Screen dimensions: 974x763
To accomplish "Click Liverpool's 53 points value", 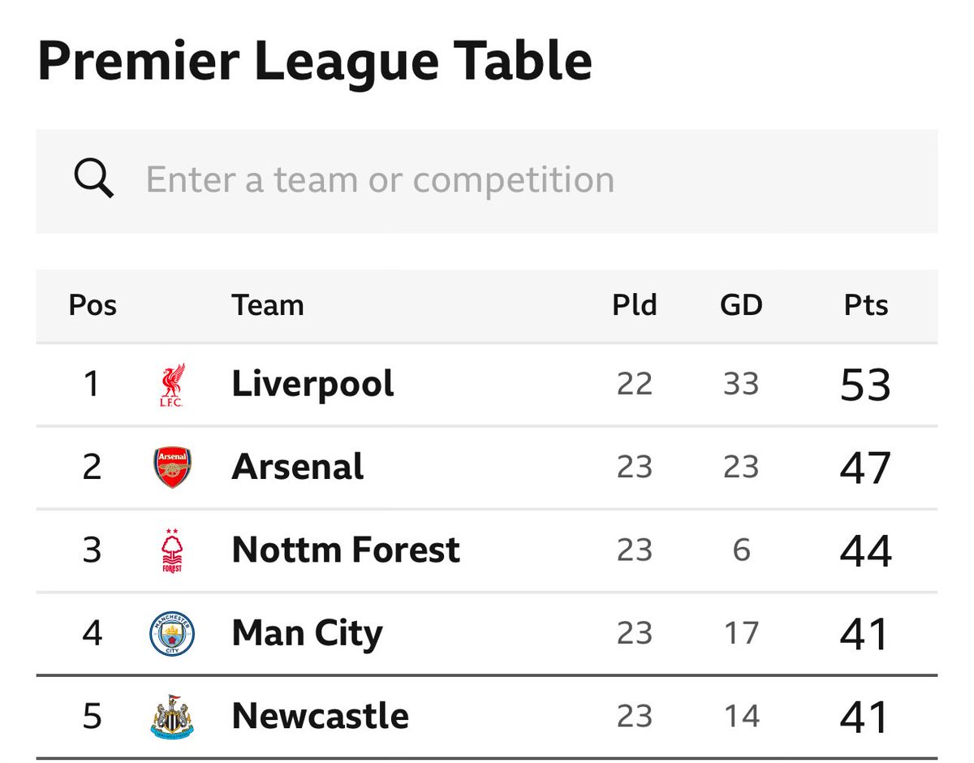I will coord(865,385).
